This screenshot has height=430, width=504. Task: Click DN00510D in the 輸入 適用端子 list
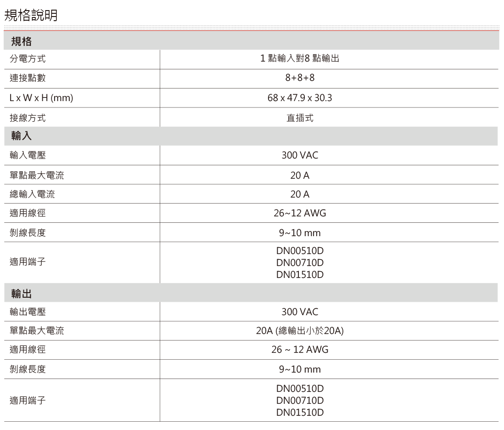tap(300, 252)
